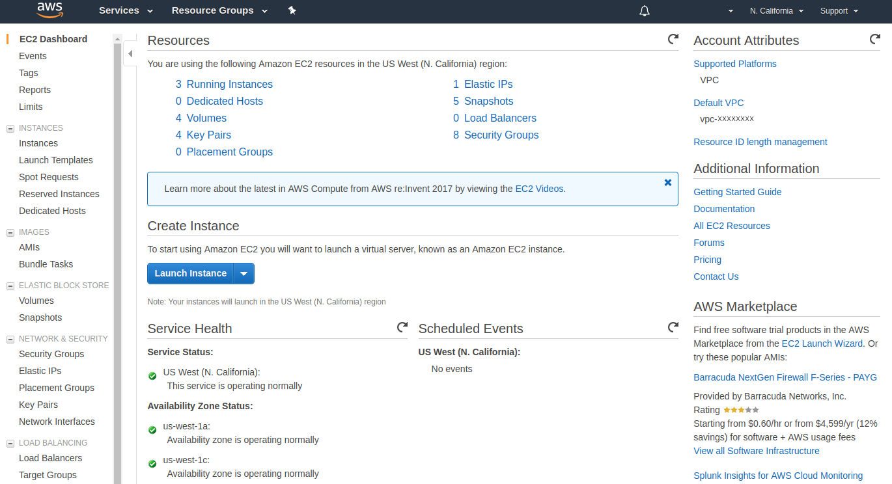Open the account name dropdown arrow
Image resolution: width=892 pixels, height=484 pixels.
point(731,11)
